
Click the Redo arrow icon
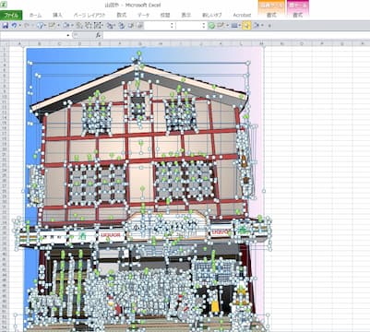(27, 26)
